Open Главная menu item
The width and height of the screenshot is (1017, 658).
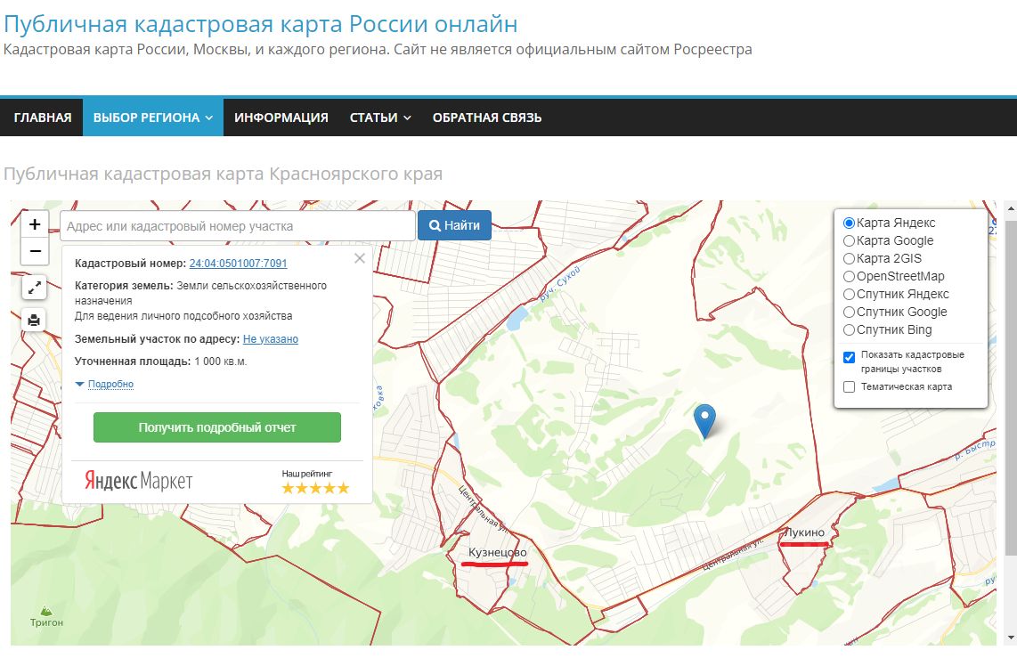42,118
